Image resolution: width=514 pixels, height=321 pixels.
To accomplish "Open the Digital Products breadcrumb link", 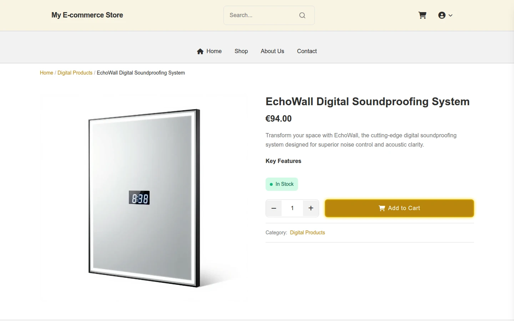I will click(x=75, y=73).
